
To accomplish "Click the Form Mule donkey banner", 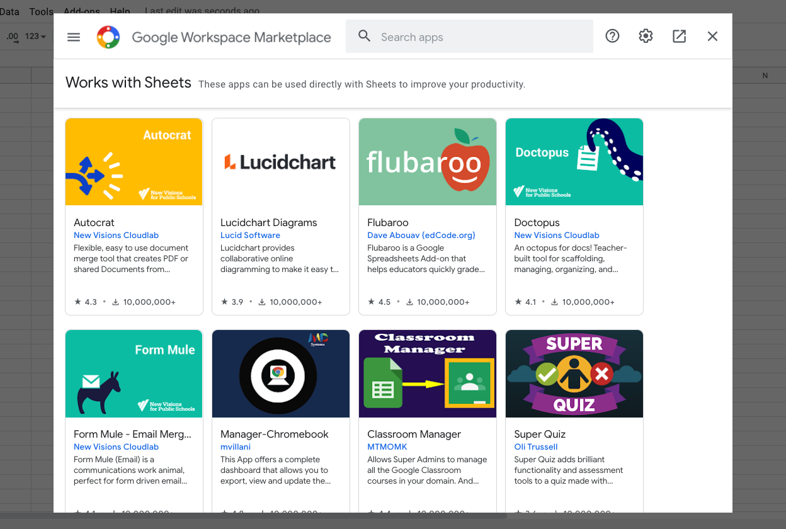I will pyautogui.click(x=134, y=373).
